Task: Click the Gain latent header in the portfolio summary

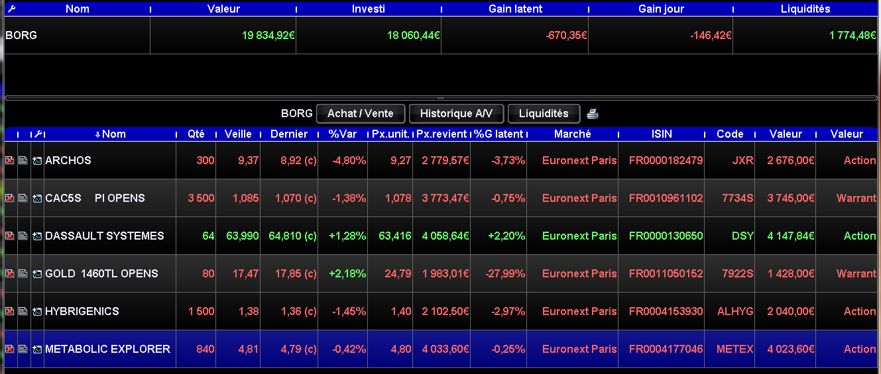Action: (x=515, y=9)
